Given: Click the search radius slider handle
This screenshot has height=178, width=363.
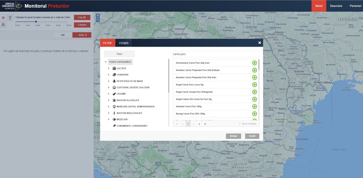Looking at the screenshot, I should 36,21.
